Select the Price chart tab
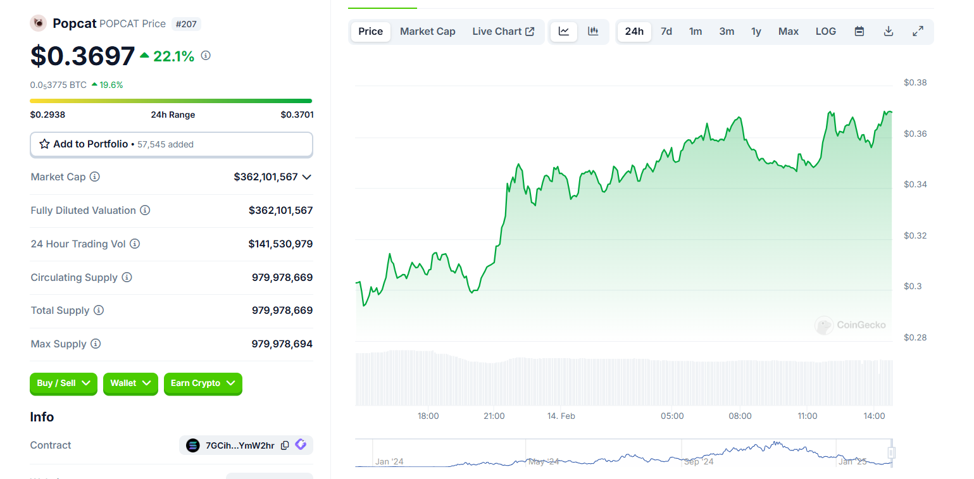This screenshot has height=479, width=974. pyautogui.click(x=371, y=32)
